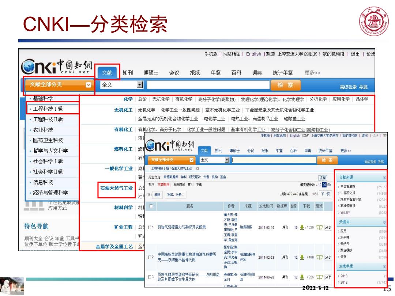
Task: Open the article title 页岩气资源潜力与勘探开发前景
Action: (182, 227)
